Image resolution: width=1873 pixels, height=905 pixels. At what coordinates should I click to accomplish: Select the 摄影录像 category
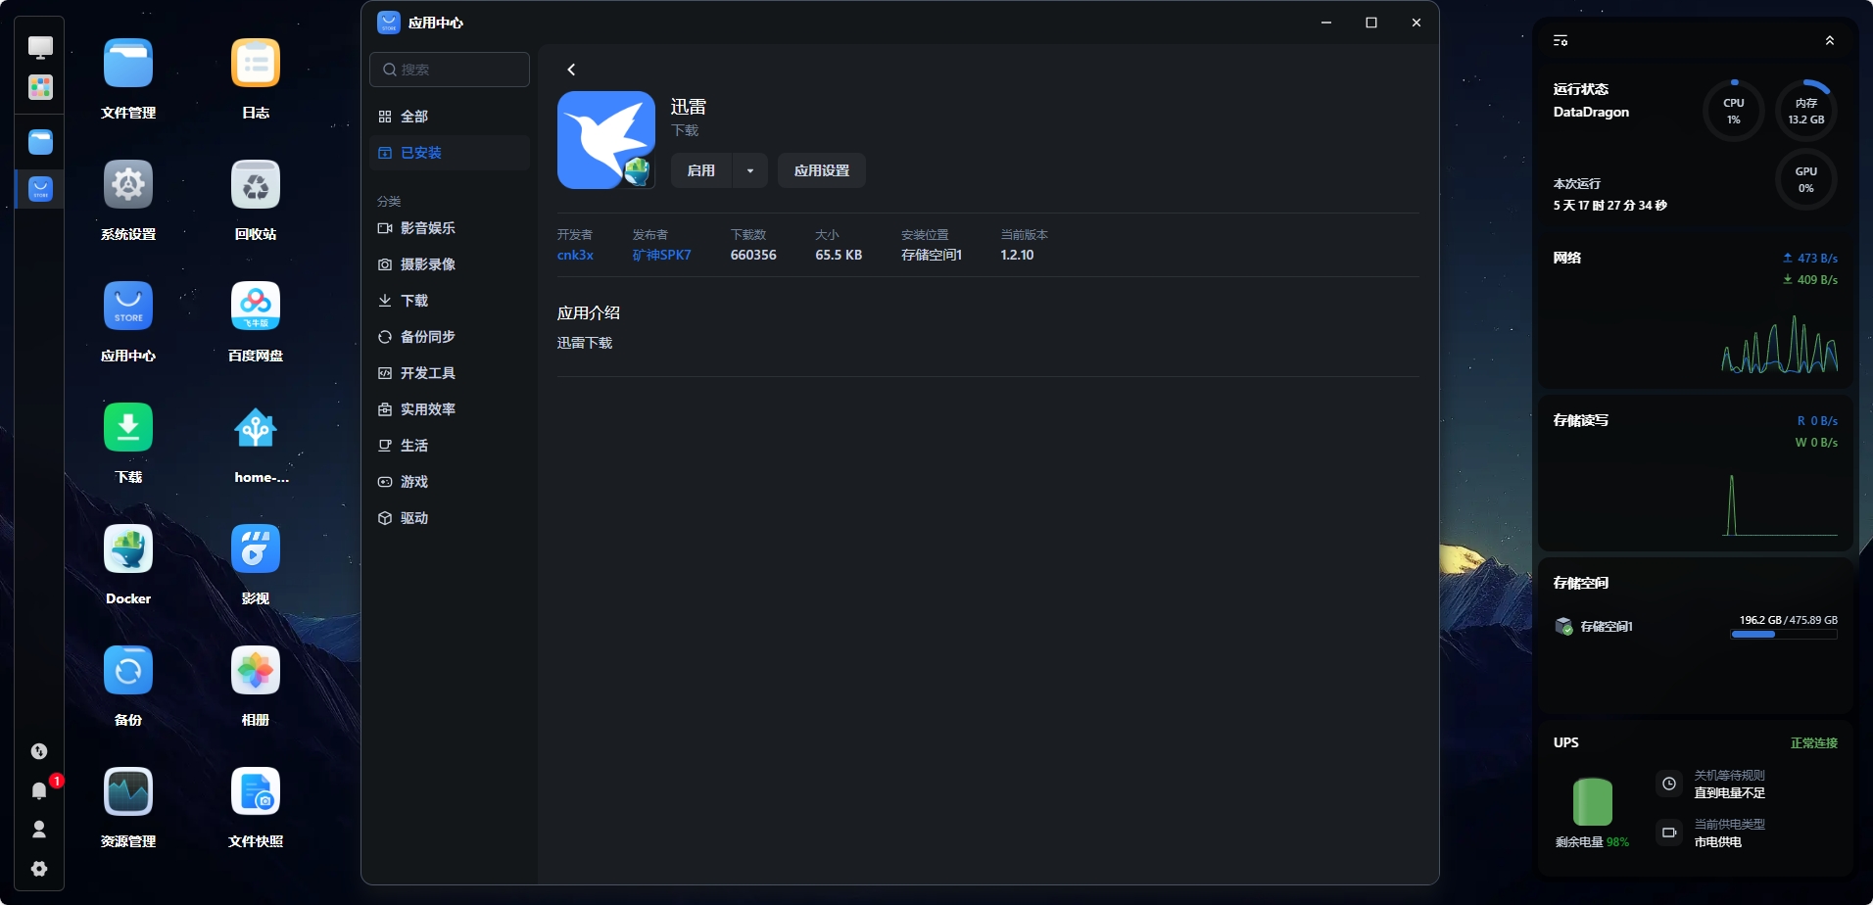click(x=450, y=264)
